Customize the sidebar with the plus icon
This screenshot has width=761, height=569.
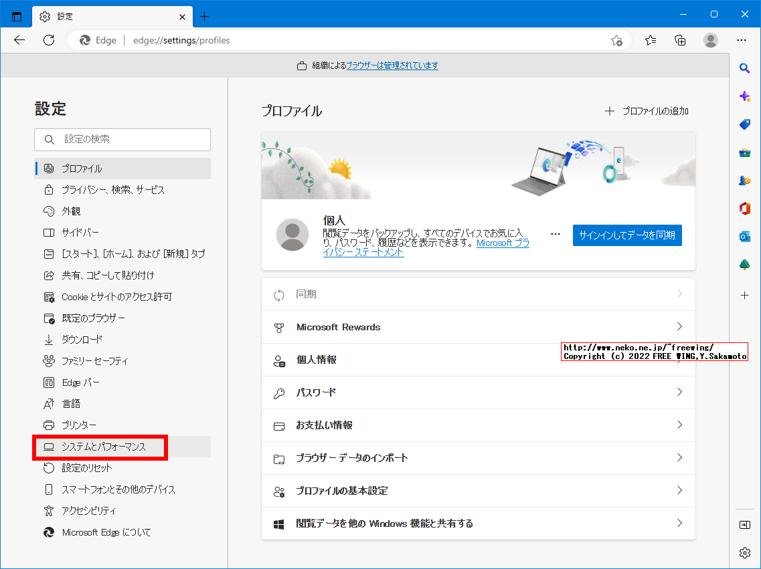[744, 294]
